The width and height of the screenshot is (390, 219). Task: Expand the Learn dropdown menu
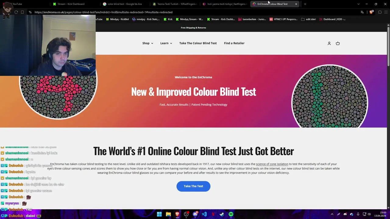tap(166, 43)
